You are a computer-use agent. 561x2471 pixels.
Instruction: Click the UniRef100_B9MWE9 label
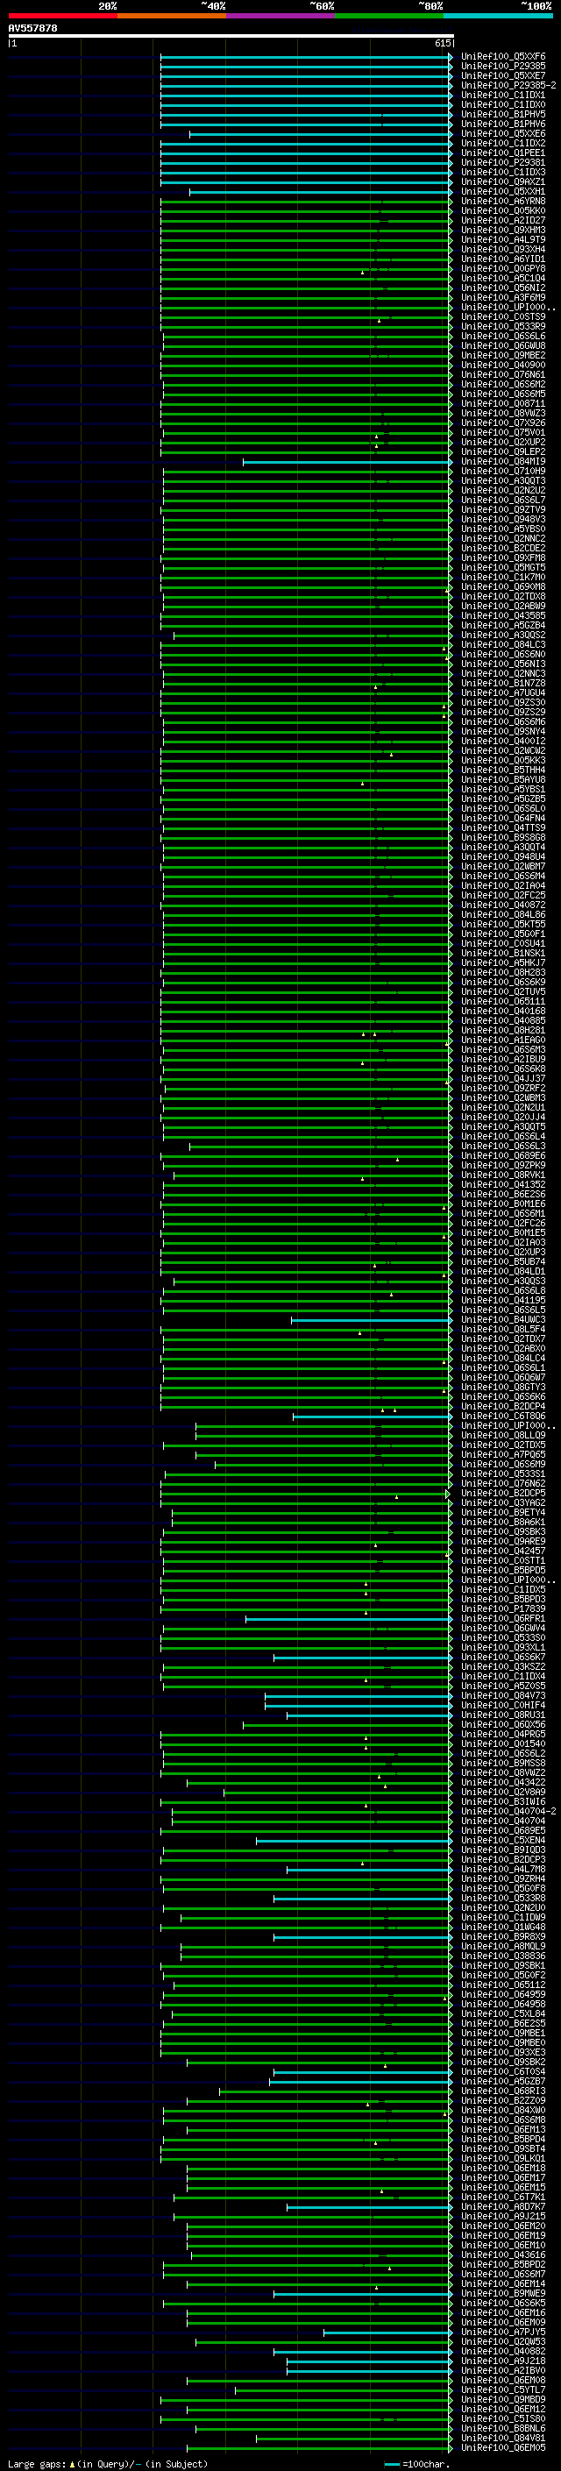(503, 2294)
